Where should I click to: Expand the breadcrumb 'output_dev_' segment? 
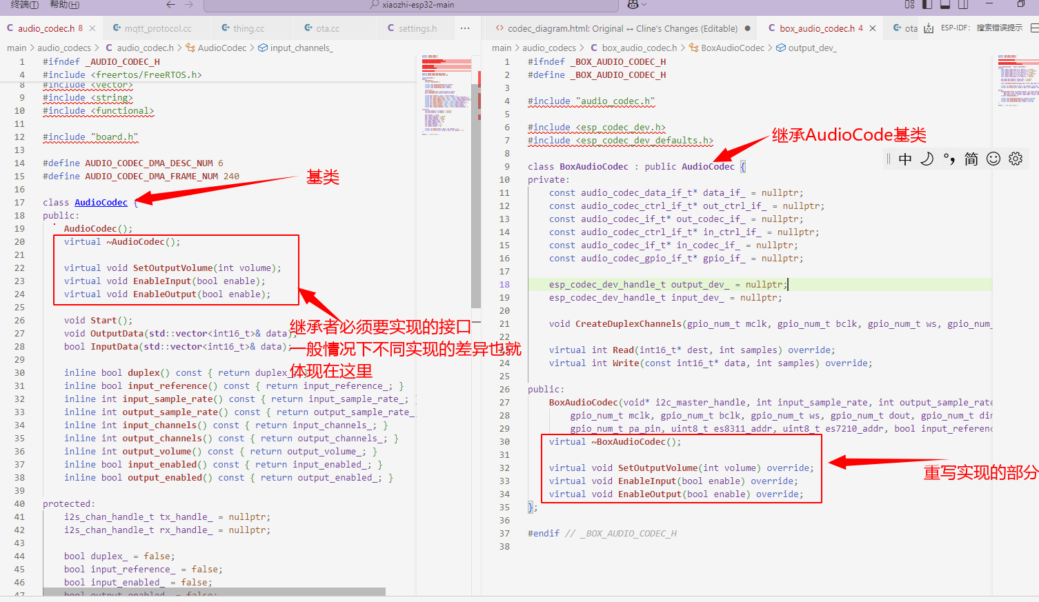pyautogui.click(x=812, y=48)
